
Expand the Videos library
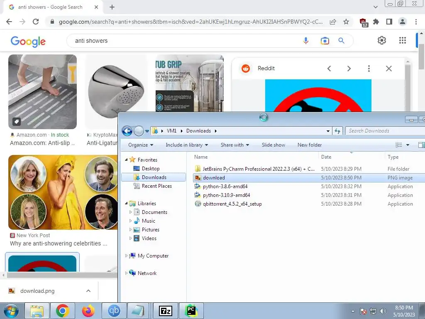(130, 238)
